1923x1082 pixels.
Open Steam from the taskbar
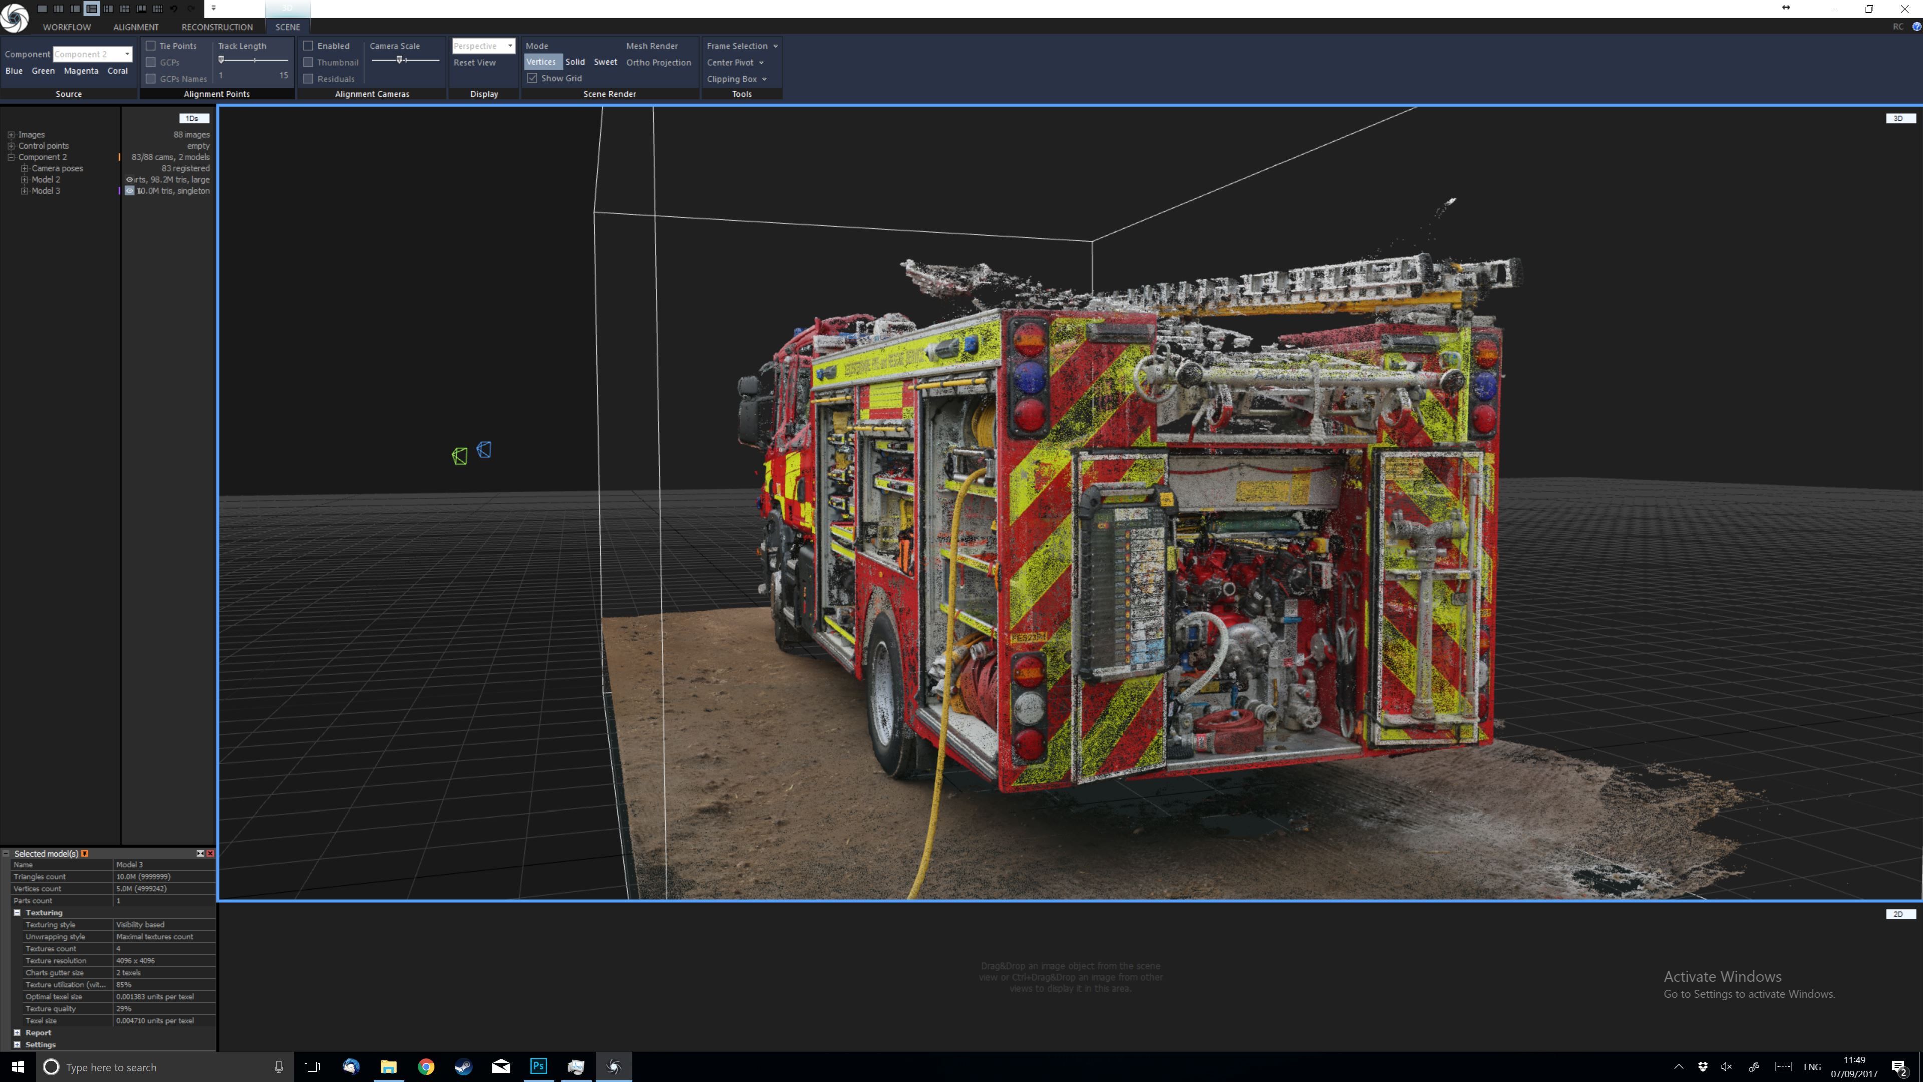coord(464,1066)
